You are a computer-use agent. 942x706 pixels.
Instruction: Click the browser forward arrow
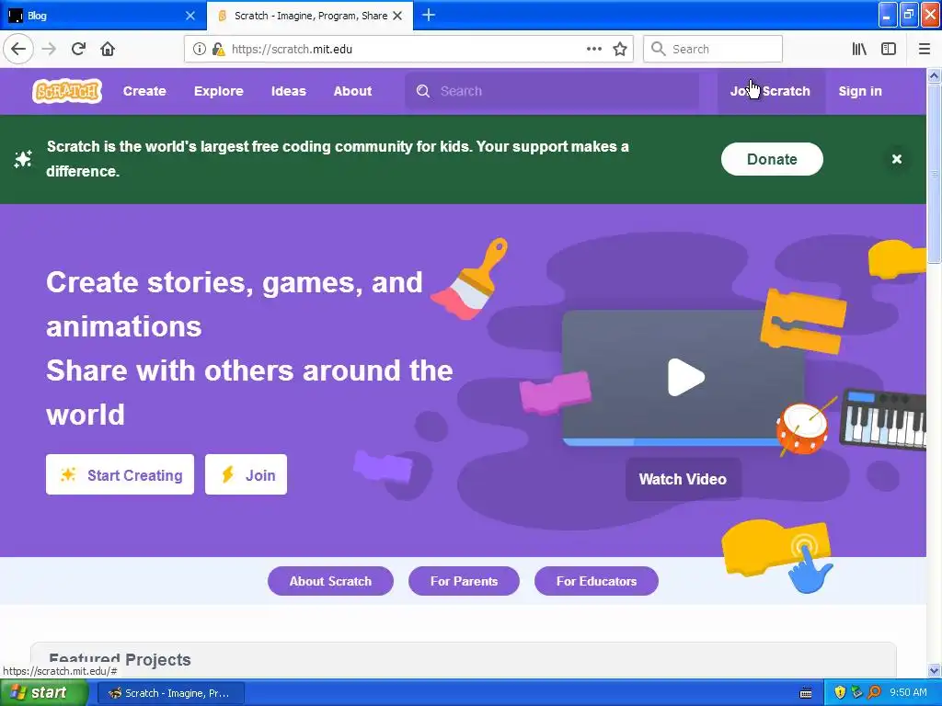(x=49, y=49)
